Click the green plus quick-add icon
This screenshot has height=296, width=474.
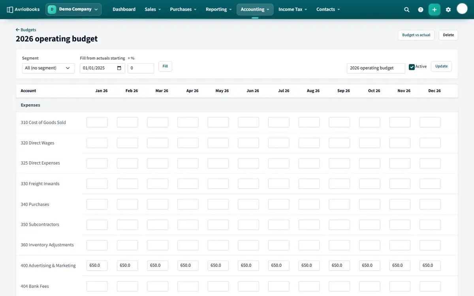[434, 9]
